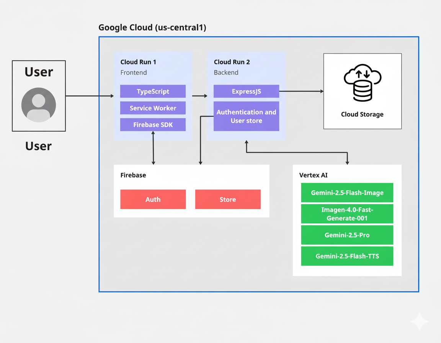Click the Frontend label
This screenshot has width=441, height=343.
pos(134,72)
